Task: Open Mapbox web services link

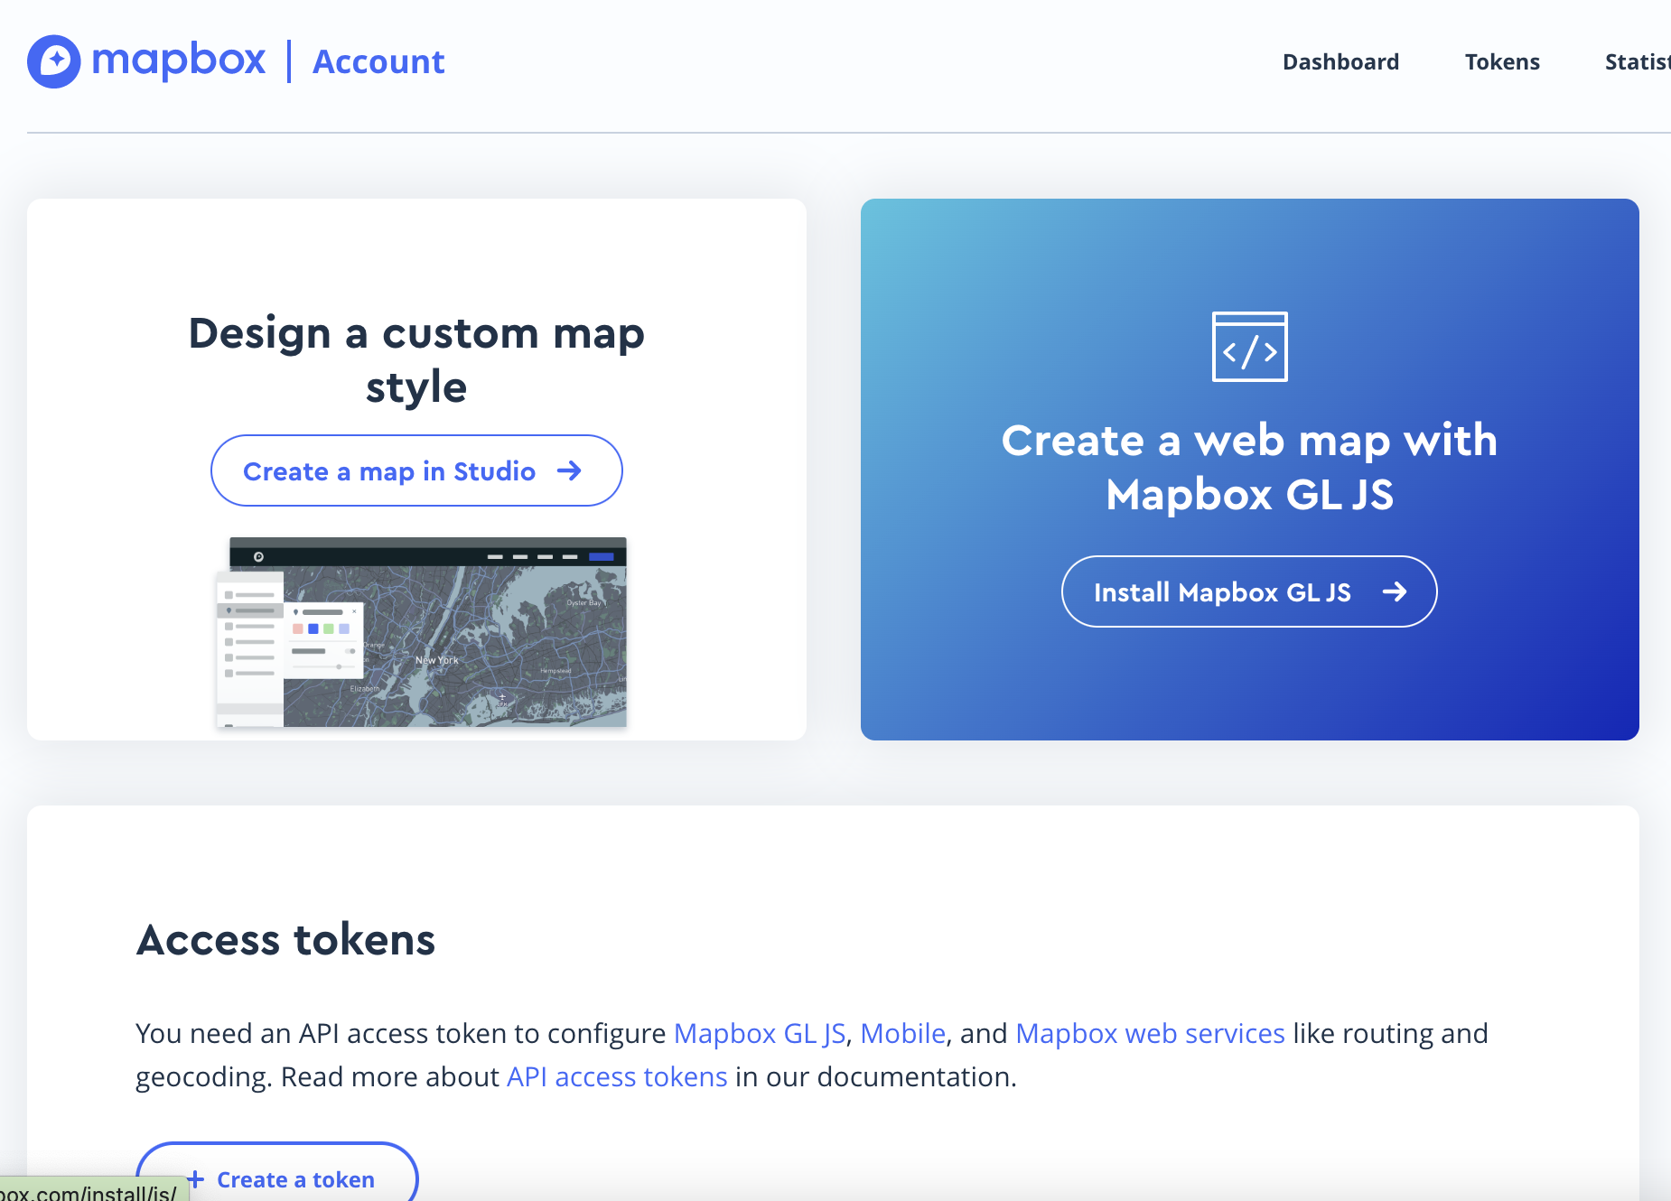Action: click(1150, 1033)
